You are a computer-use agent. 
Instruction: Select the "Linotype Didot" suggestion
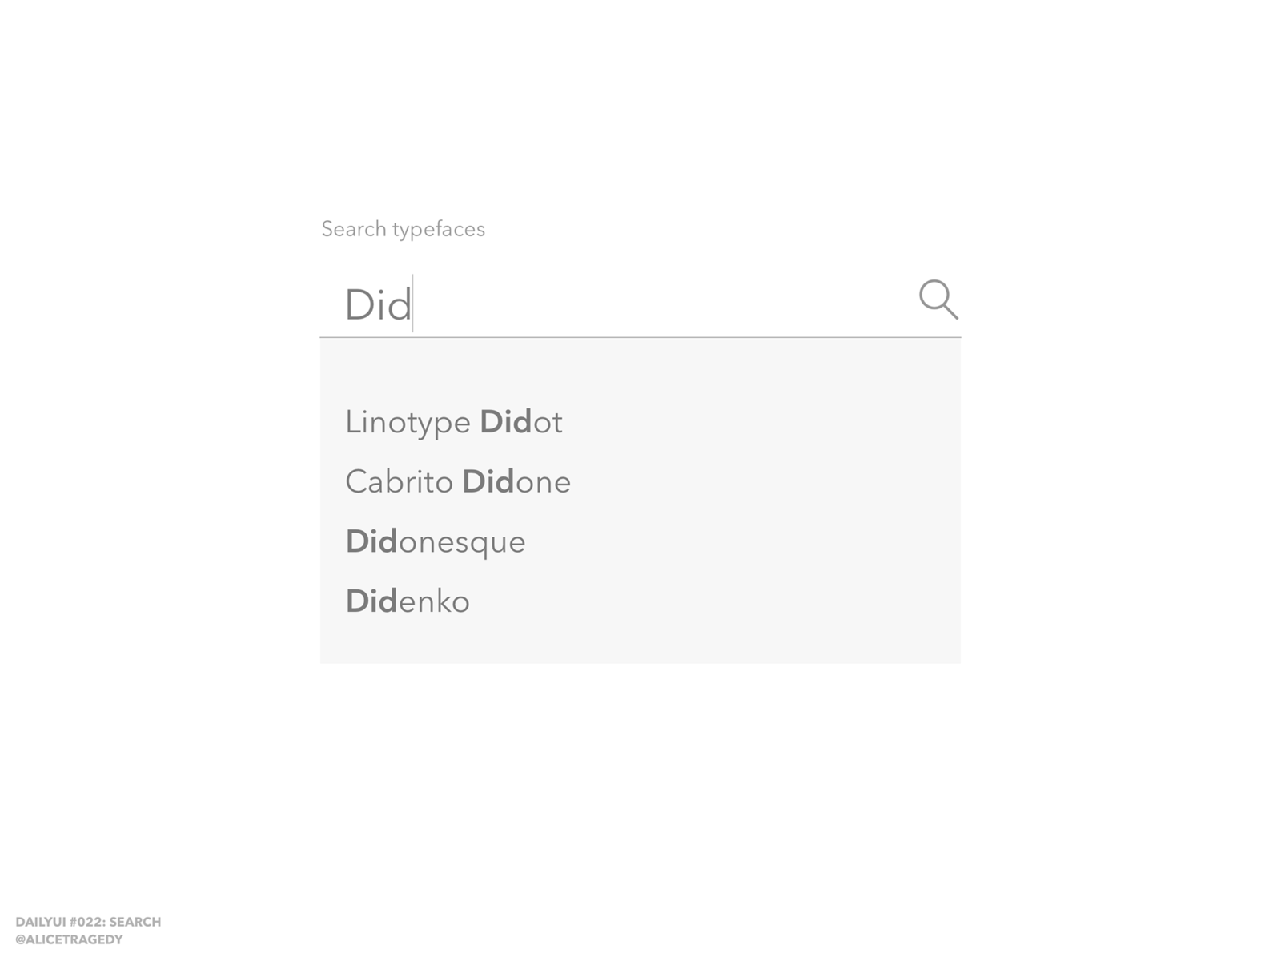(x=453, y=422)
